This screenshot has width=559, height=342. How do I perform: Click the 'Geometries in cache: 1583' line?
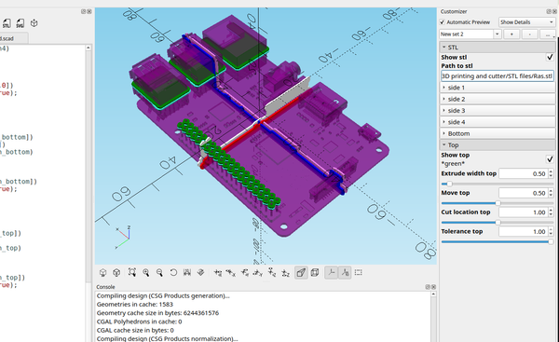click(x=135, y=304)
